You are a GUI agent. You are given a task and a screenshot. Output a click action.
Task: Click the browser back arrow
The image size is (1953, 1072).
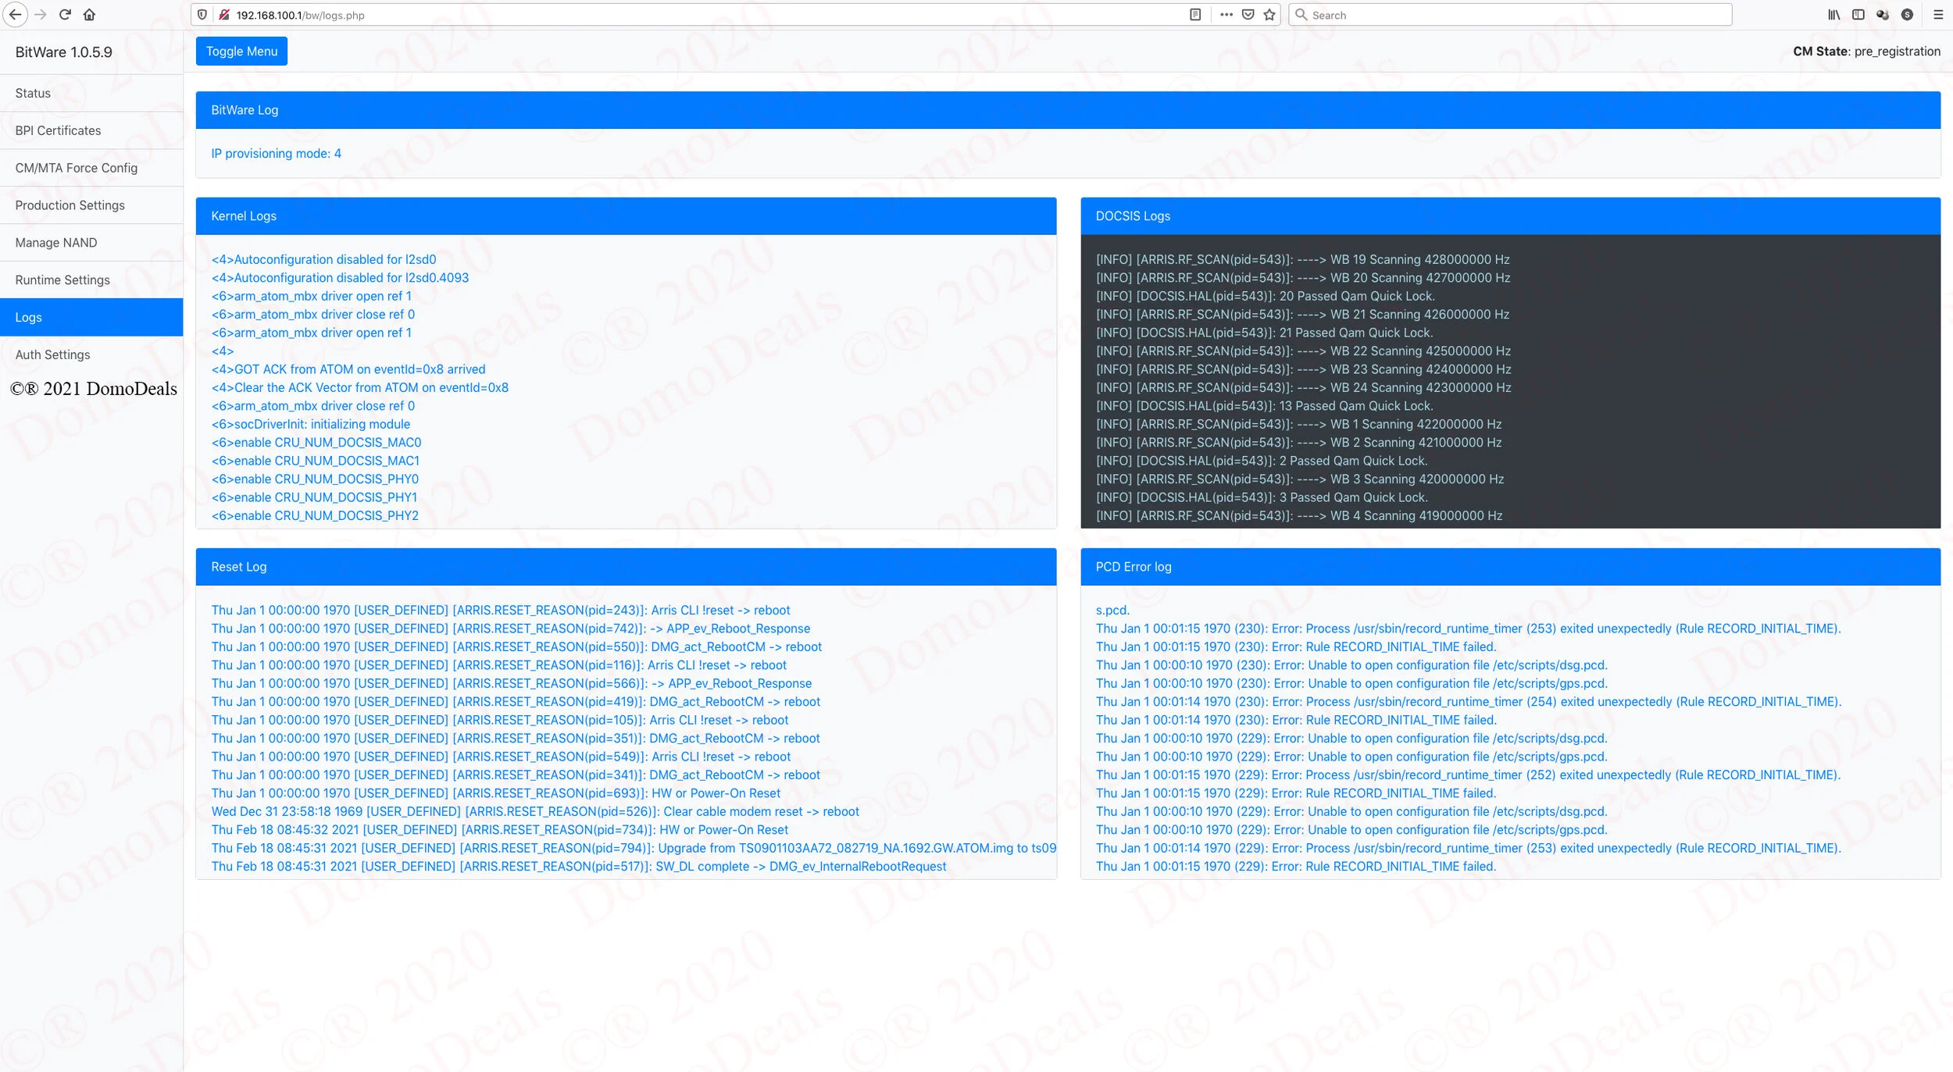pos(15,15)
